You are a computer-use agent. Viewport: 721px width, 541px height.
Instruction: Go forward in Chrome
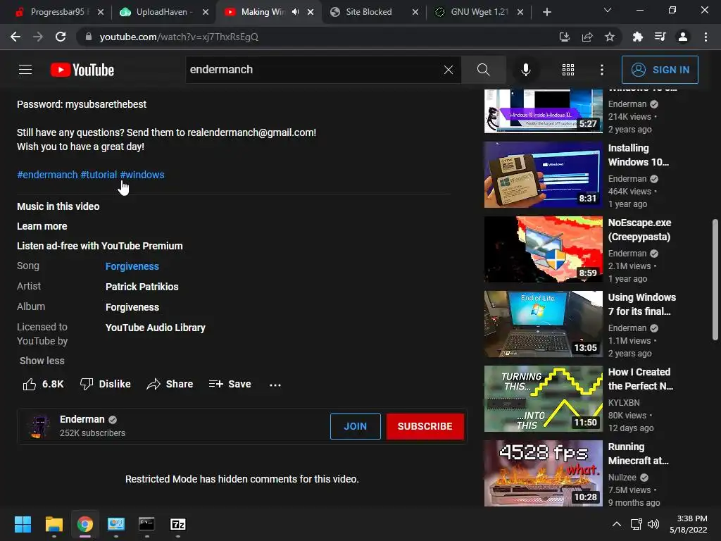[x=38, y=37]
